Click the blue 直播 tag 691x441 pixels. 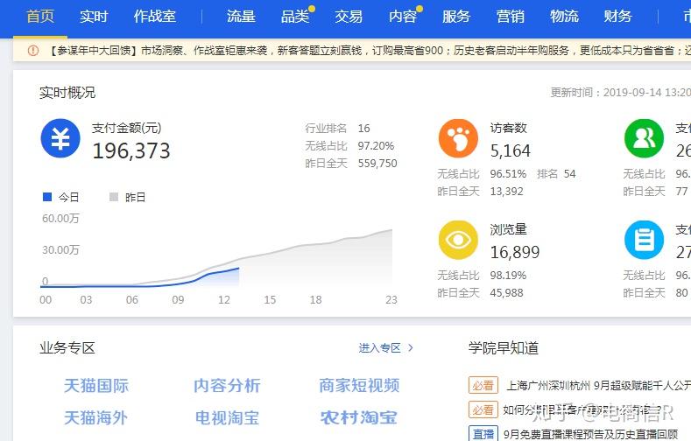[x=483, y=434]
